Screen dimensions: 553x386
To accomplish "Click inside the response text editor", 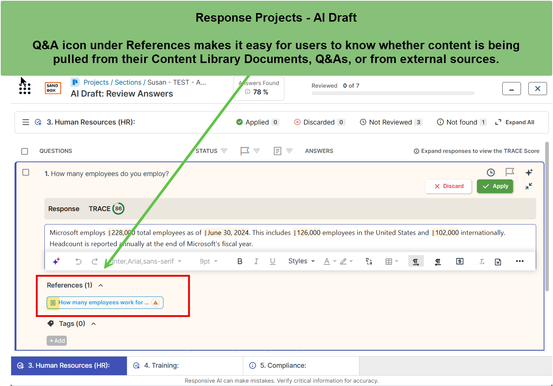I will click(x=290, y=238).
